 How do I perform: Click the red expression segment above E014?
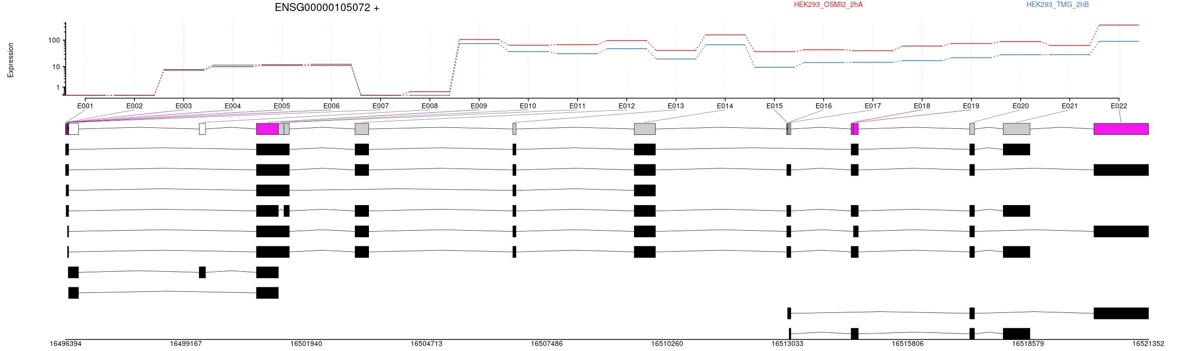[x=725, y=35]
